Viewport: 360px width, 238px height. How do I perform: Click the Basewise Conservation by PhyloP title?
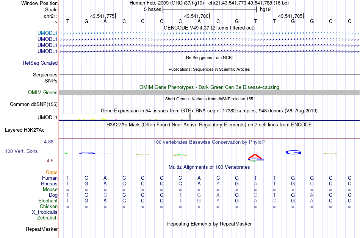tap(209, 142)
